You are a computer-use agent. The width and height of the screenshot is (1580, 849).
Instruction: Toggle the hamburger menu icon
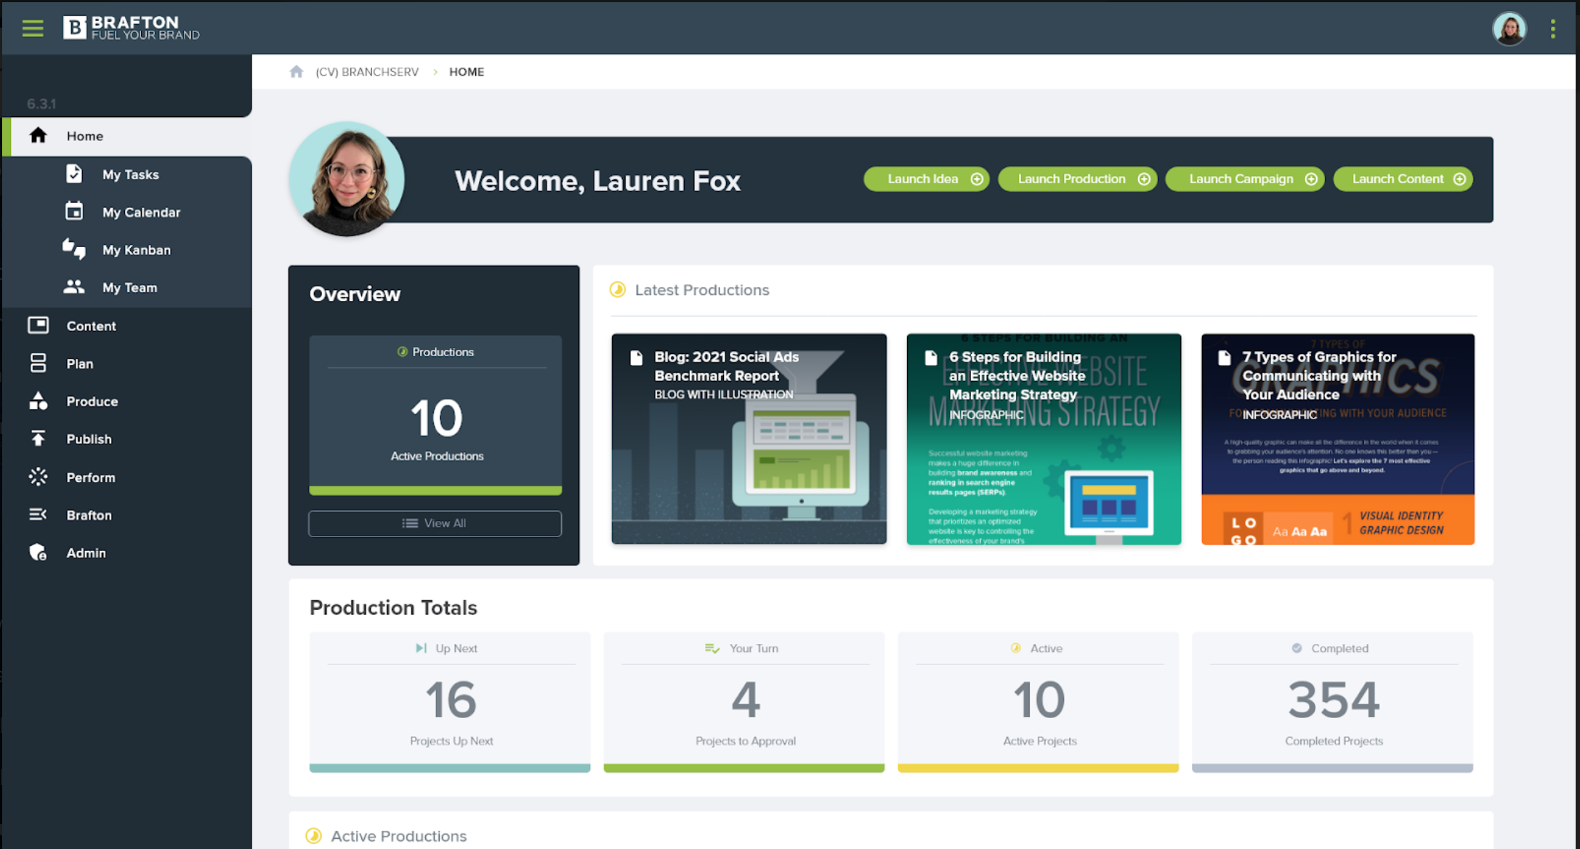click(x=33, y=28)
